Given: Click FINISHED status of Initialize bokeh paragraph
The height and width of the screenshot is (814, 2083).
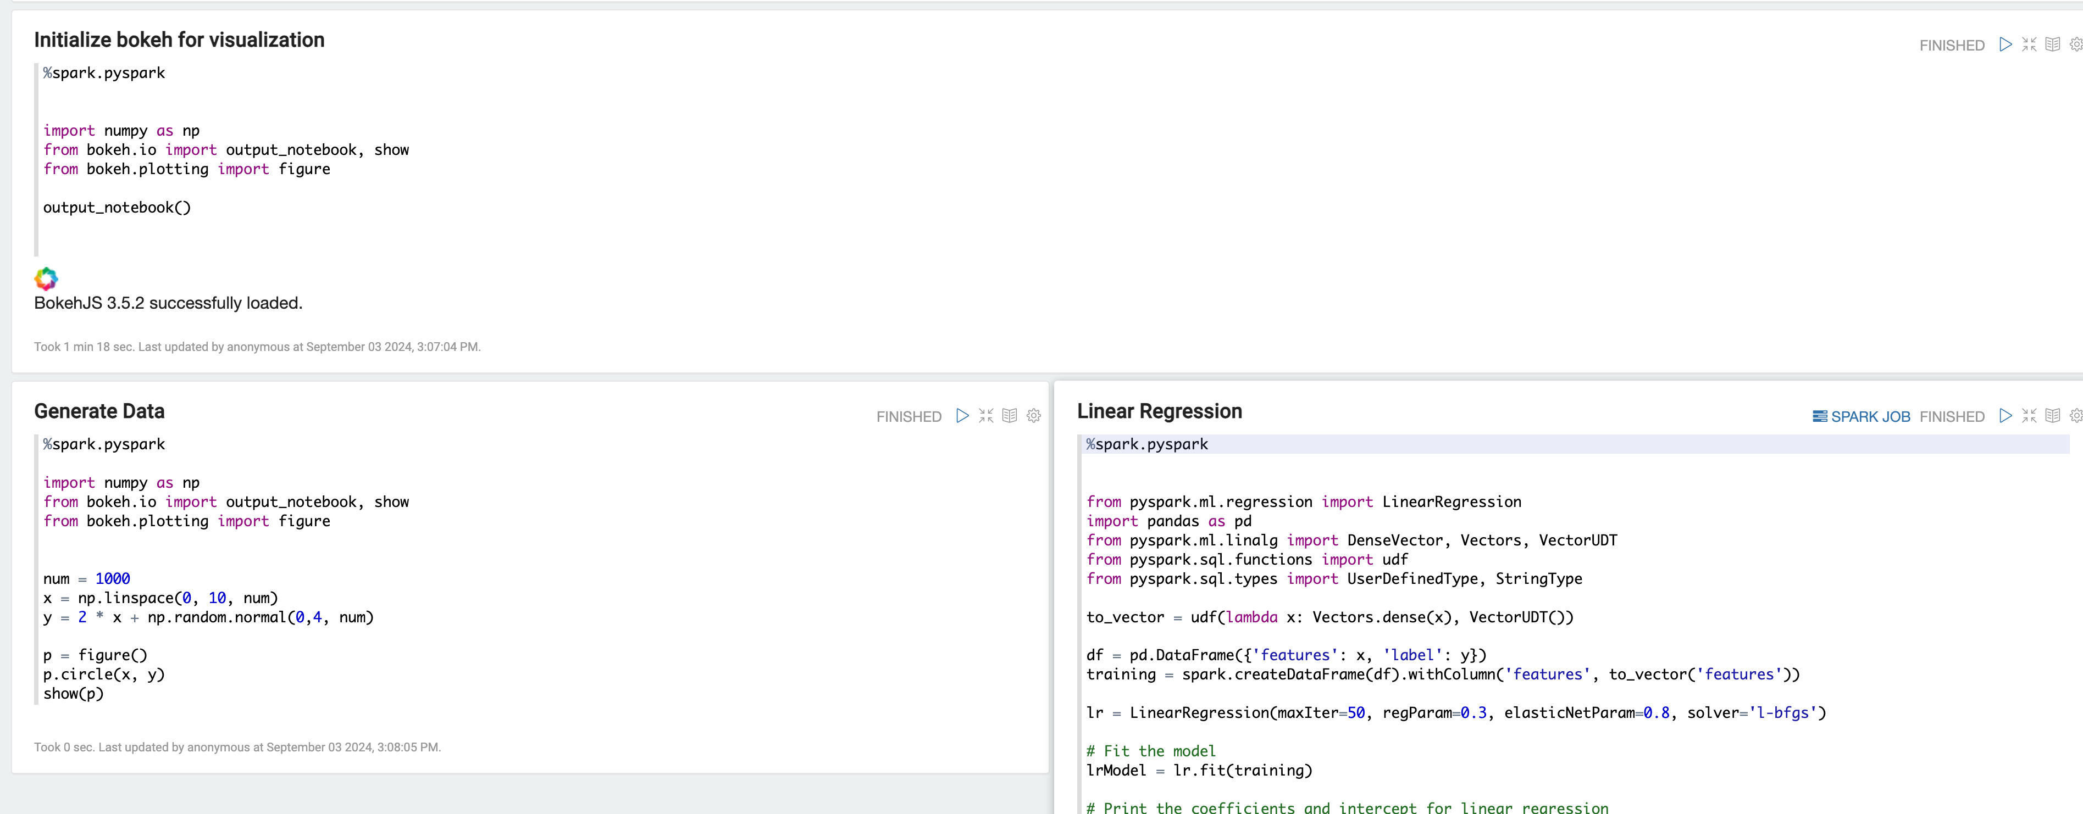Looking at the screenshot, I should pos(1952,45).
